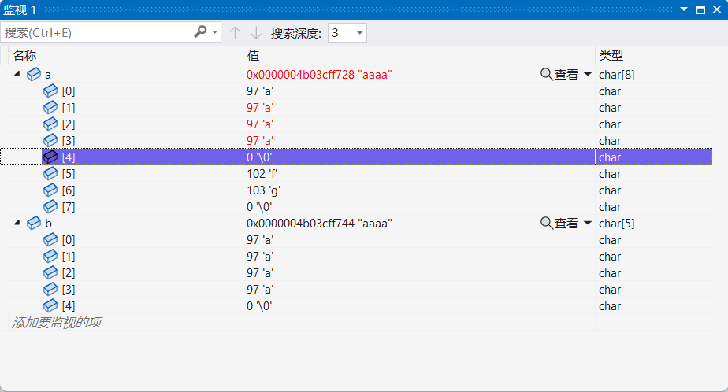Open the 搜索深度 dropdown showing 3
728x392 pixels.
pyautogui.click(x=347, y=33)
